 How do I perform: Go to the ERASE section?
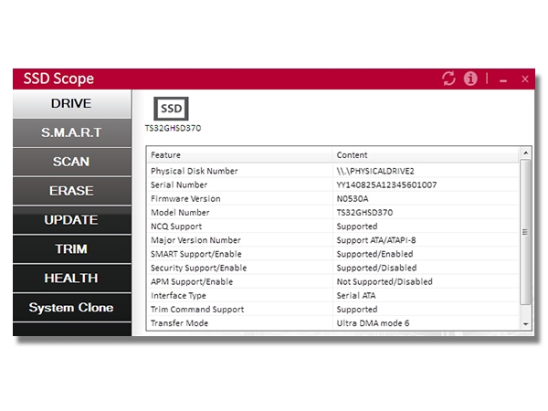(70, 191)
